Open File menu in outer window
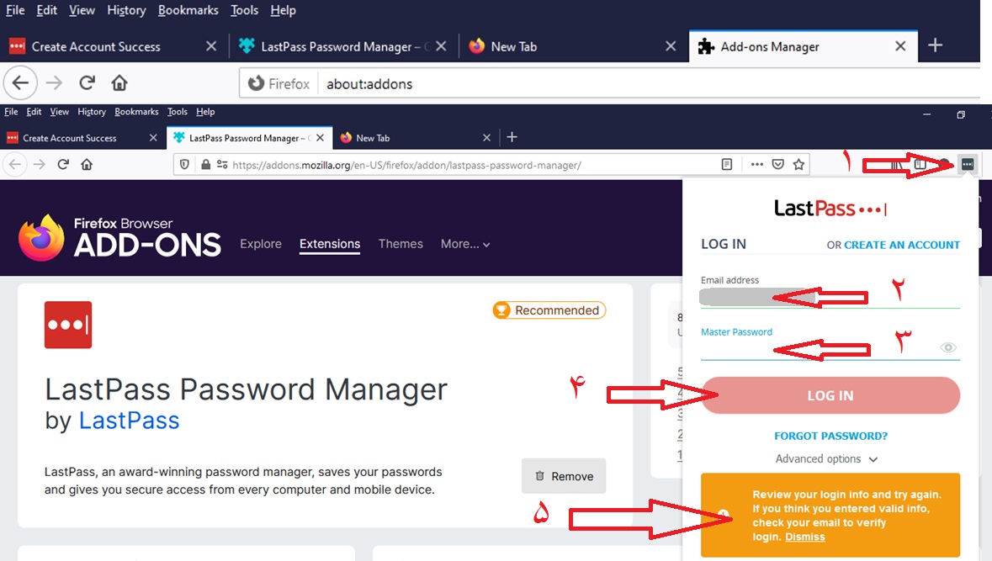The height and width of the screenshot is (561, 992). (15, 10)
